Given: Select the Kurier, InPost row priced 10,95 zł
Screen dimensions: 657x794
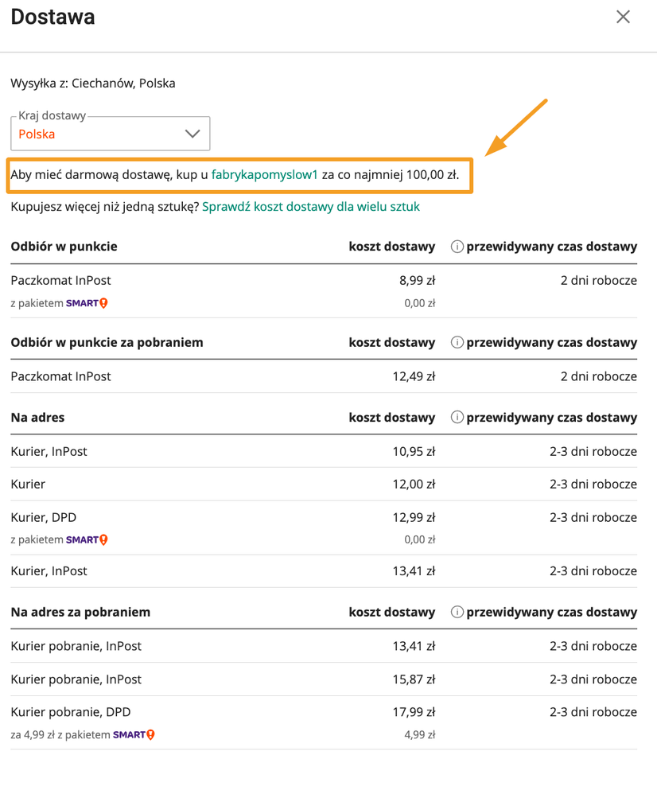Looking at the screenshot, I should click(x=49, y=451).
